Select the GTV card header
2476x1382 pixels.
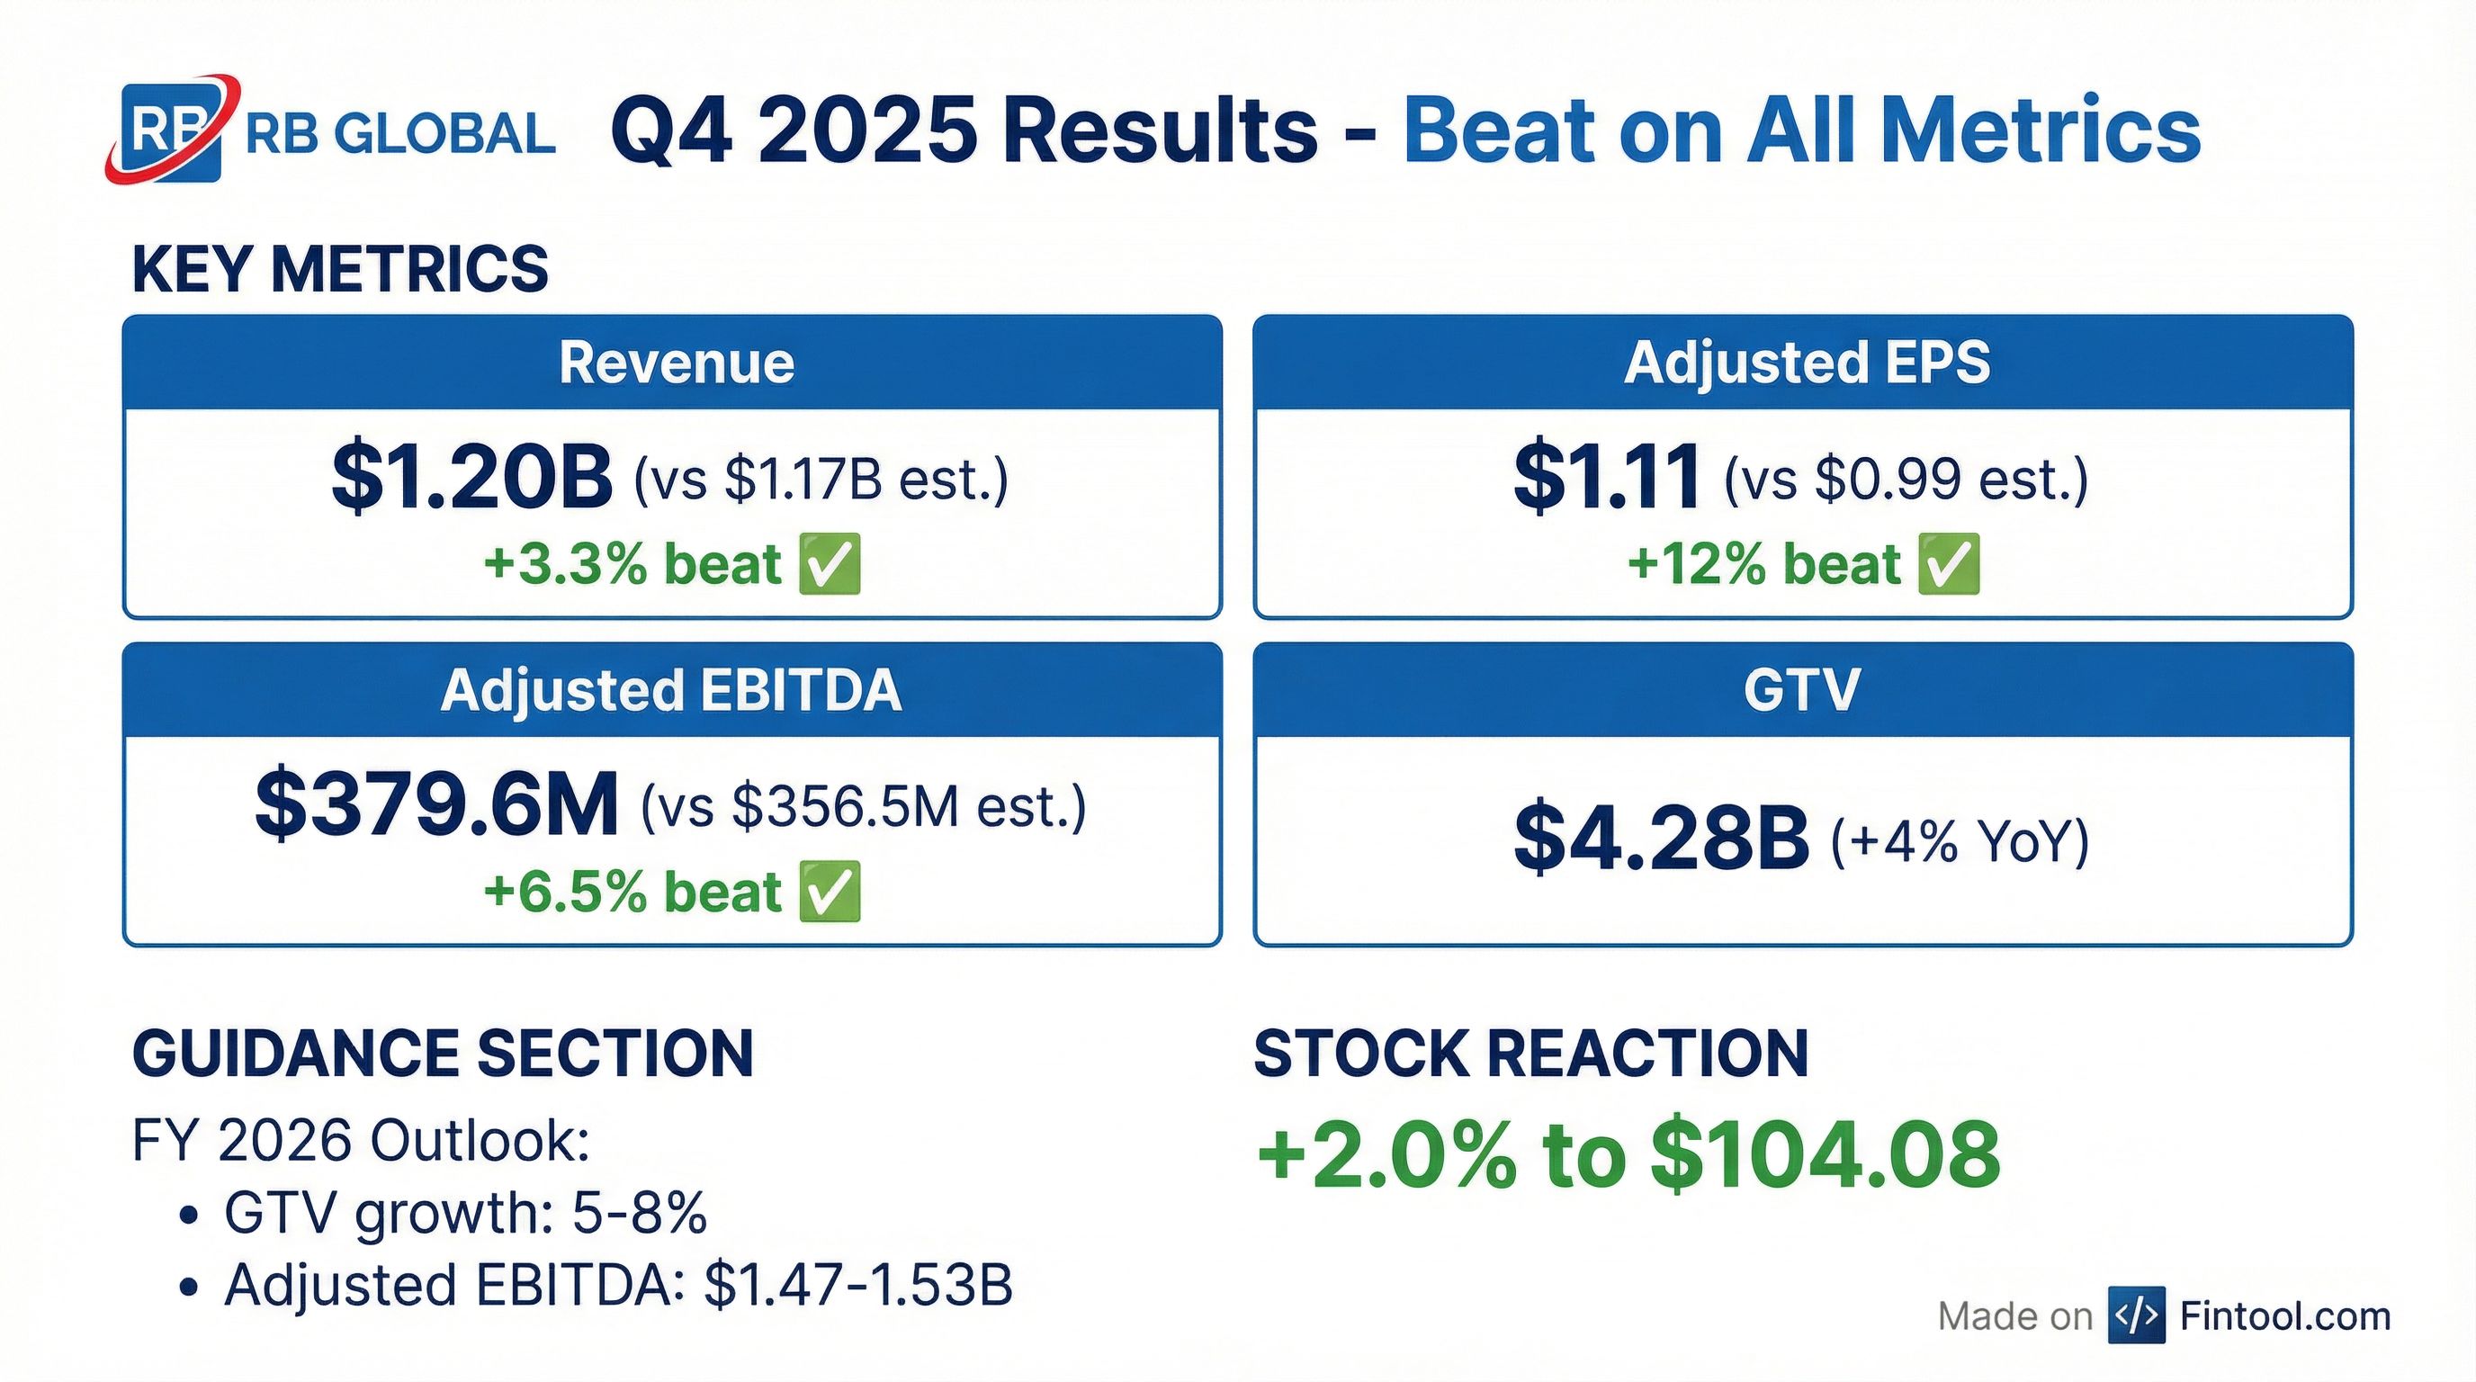(x=1803, y=690)
